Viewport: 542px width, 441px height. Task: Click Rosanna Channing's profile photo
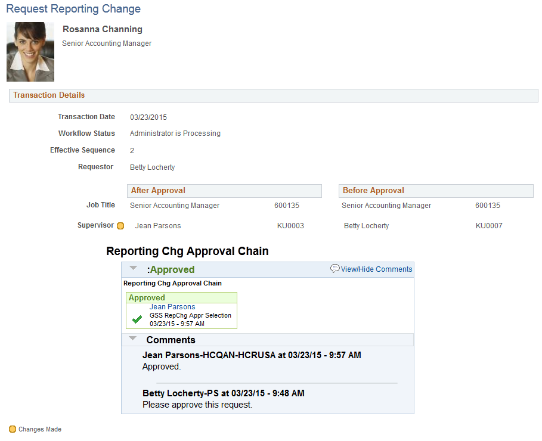tap(30, 52)
